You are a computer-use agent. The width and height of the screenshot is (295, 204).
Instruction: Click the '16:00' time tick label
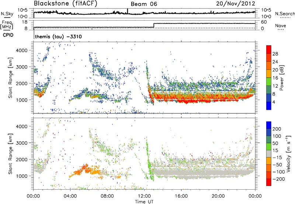(x=181, y=196)
